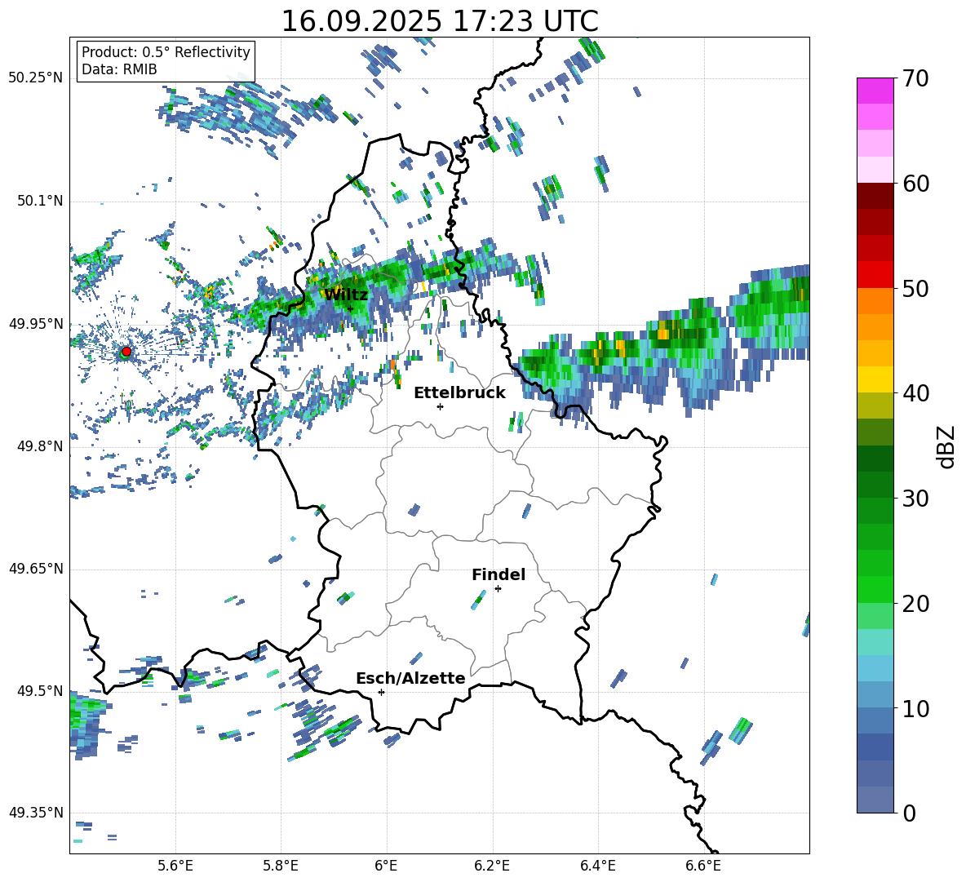Click the 49.65°N latitude tick label

click(36, 568)
